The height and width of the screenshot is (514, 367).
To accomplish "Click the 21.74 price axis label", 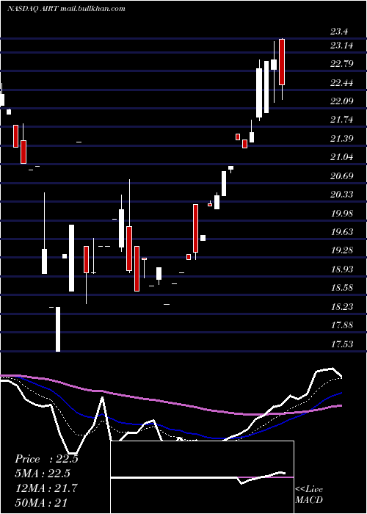I will click(x=342, y=120).
